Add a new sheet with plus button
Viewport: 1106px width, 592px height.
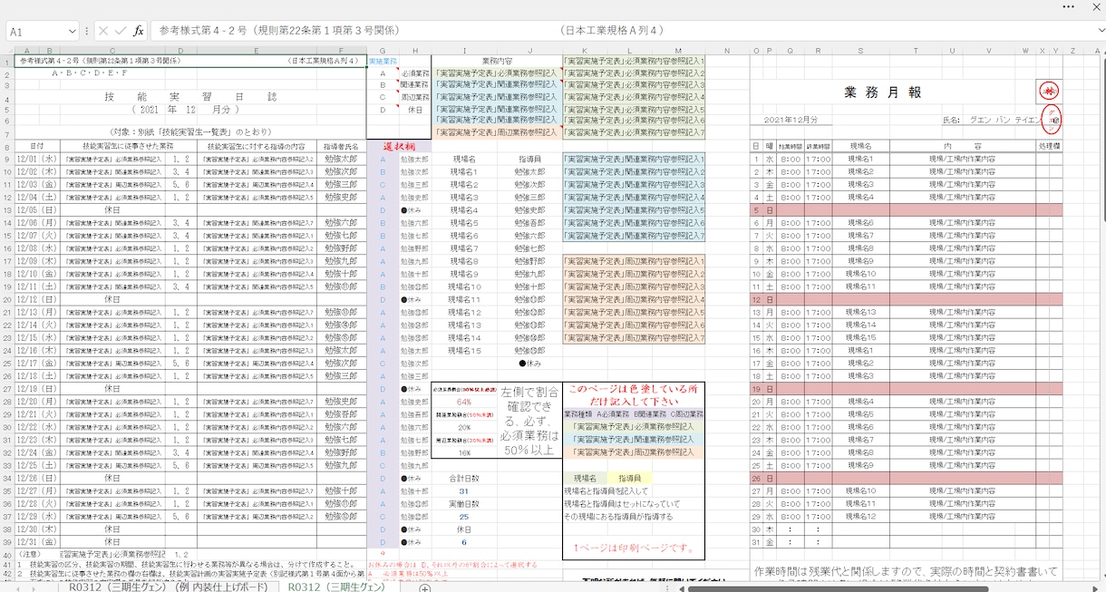424,587
